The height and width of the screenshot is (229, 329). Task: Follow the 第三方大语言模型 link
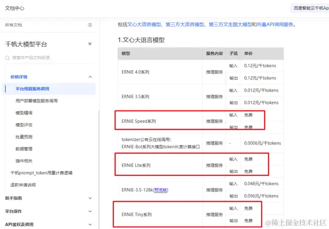pyautogui.click(x=185, y=25)
